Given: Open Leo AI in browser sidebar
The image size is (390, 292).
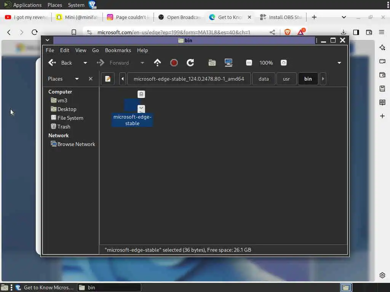Looking at the screenshot, I should (x=382, y=48).
